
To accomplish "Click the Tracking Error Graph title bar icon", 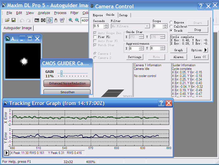I will click(6, 103).
